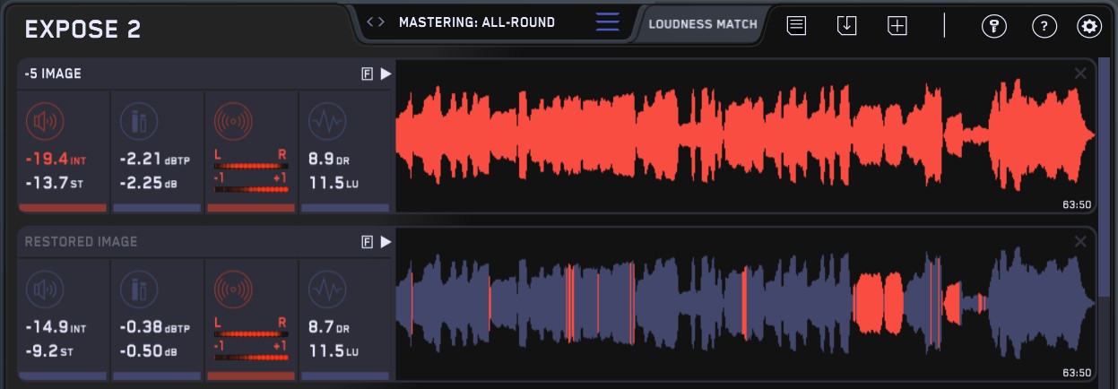
Task: Play the RESTORED IMAGE track
Action: (386, 242)
